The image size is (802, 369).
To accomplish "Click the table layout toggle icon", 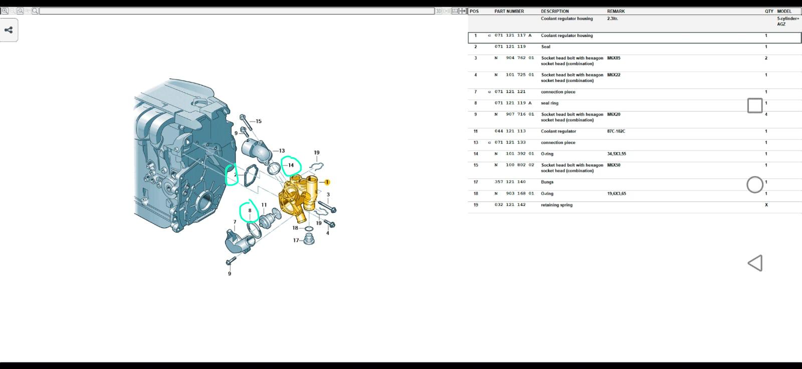I will coord(455,11).
